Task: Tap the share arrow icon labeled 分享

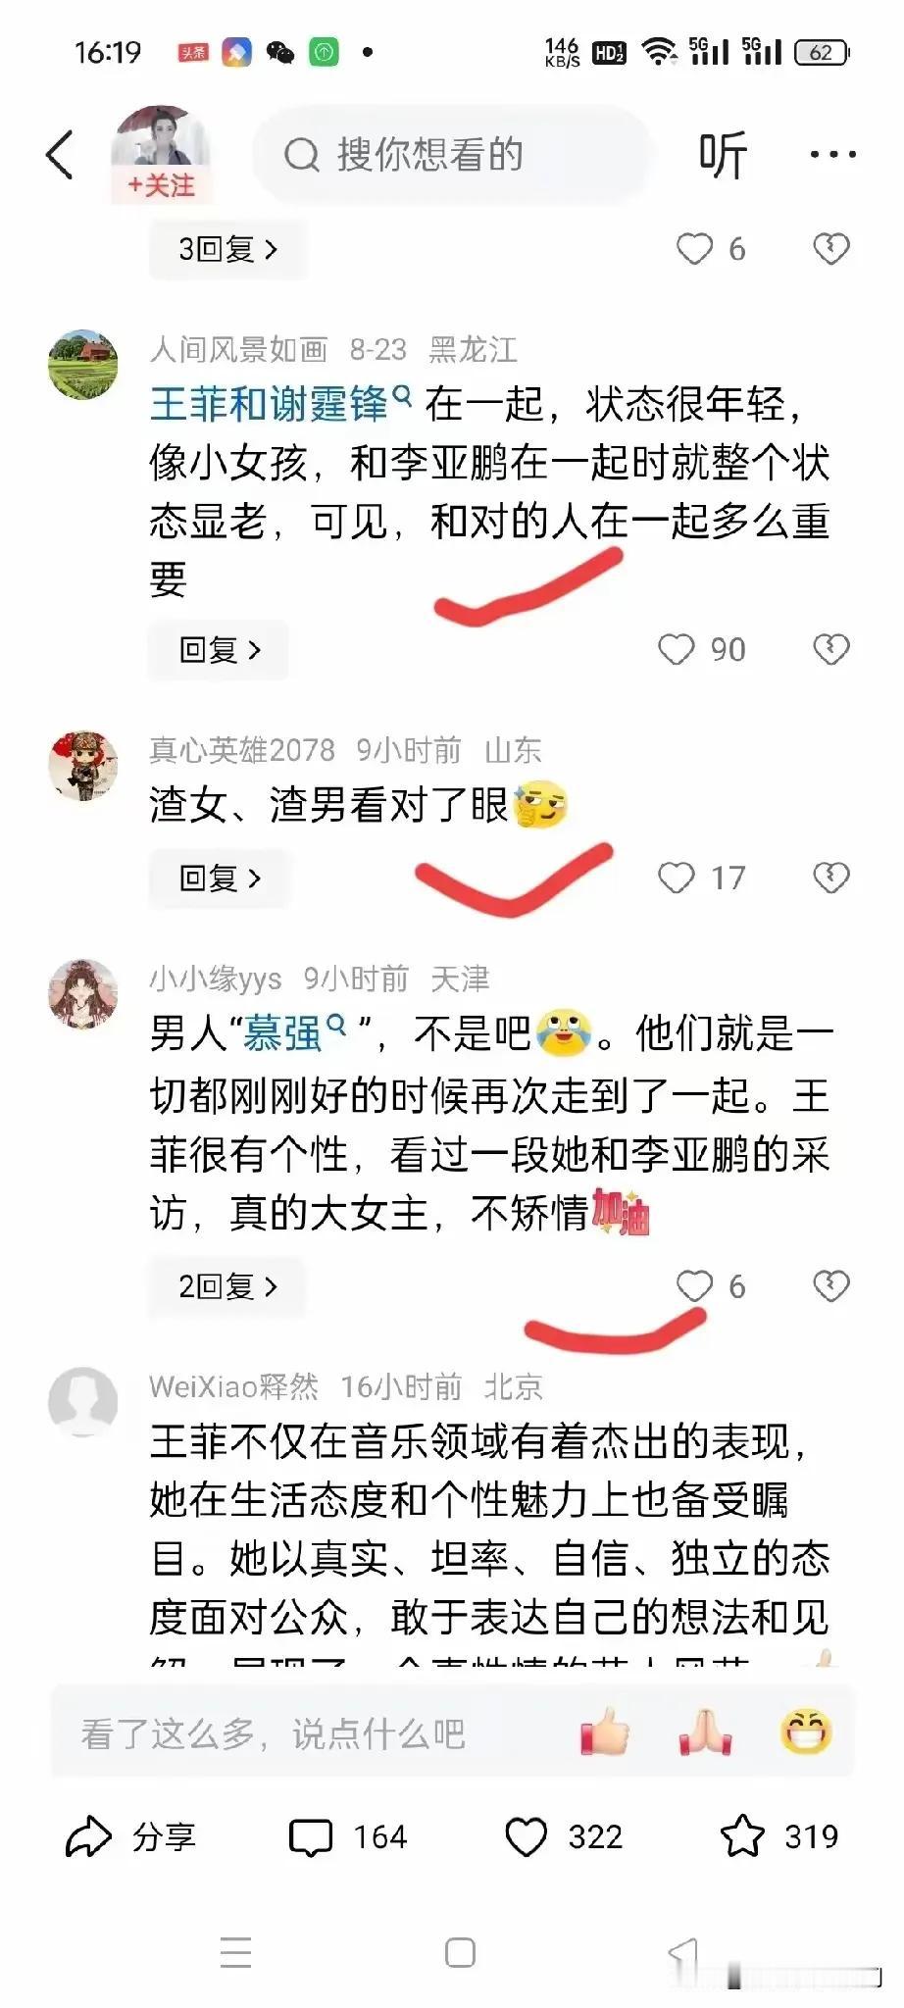Action: click(130, 1836)
